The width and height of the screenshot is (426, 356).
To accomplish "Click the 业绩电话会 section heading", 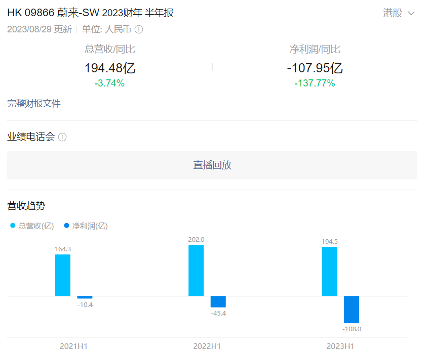I will pos(31,137).
